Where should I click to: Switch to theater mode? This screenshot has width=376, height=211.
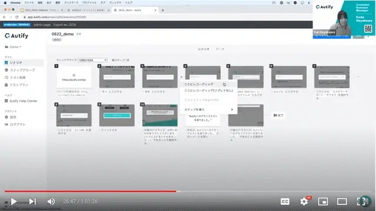coord(342,202)
